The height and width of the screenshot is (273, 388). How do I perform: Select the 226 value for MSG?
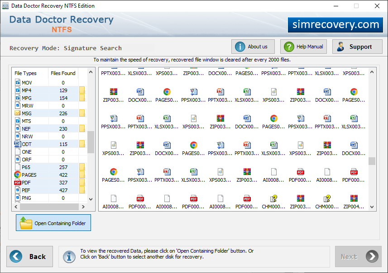[63, 113]
